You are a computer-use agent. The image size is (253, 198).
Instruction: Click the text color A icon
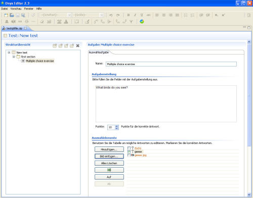pos(66,22)
